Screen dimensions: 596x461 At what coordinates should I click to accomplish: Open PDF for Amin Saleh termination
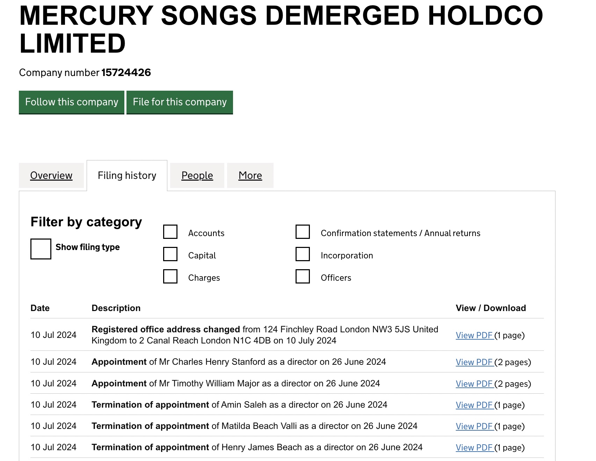pos(474,405)
